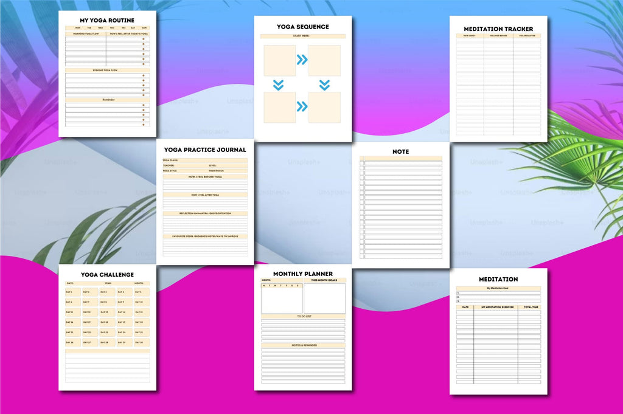
Task: Open the Yoga Practice Journal page
Action: 205,202
